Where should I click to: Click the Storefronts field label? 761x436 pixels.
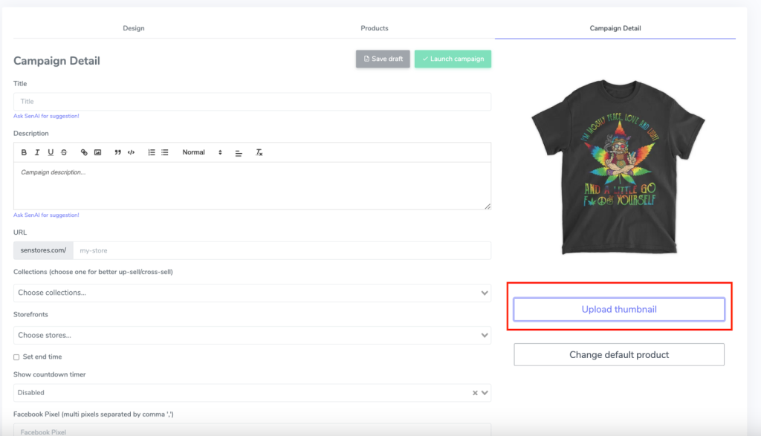click(x=30, y=314)
